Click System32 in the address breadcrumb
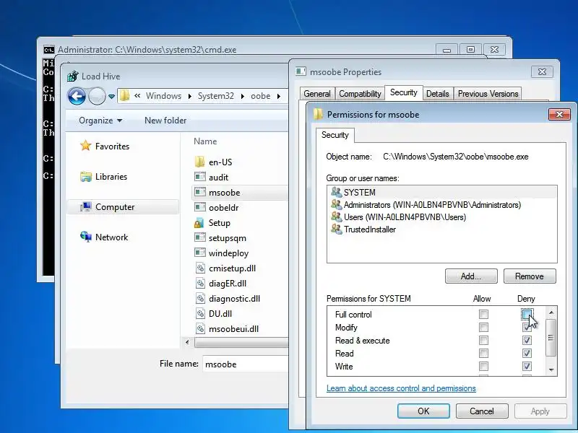Screen dimensions: 578x433 coord(215,96)
